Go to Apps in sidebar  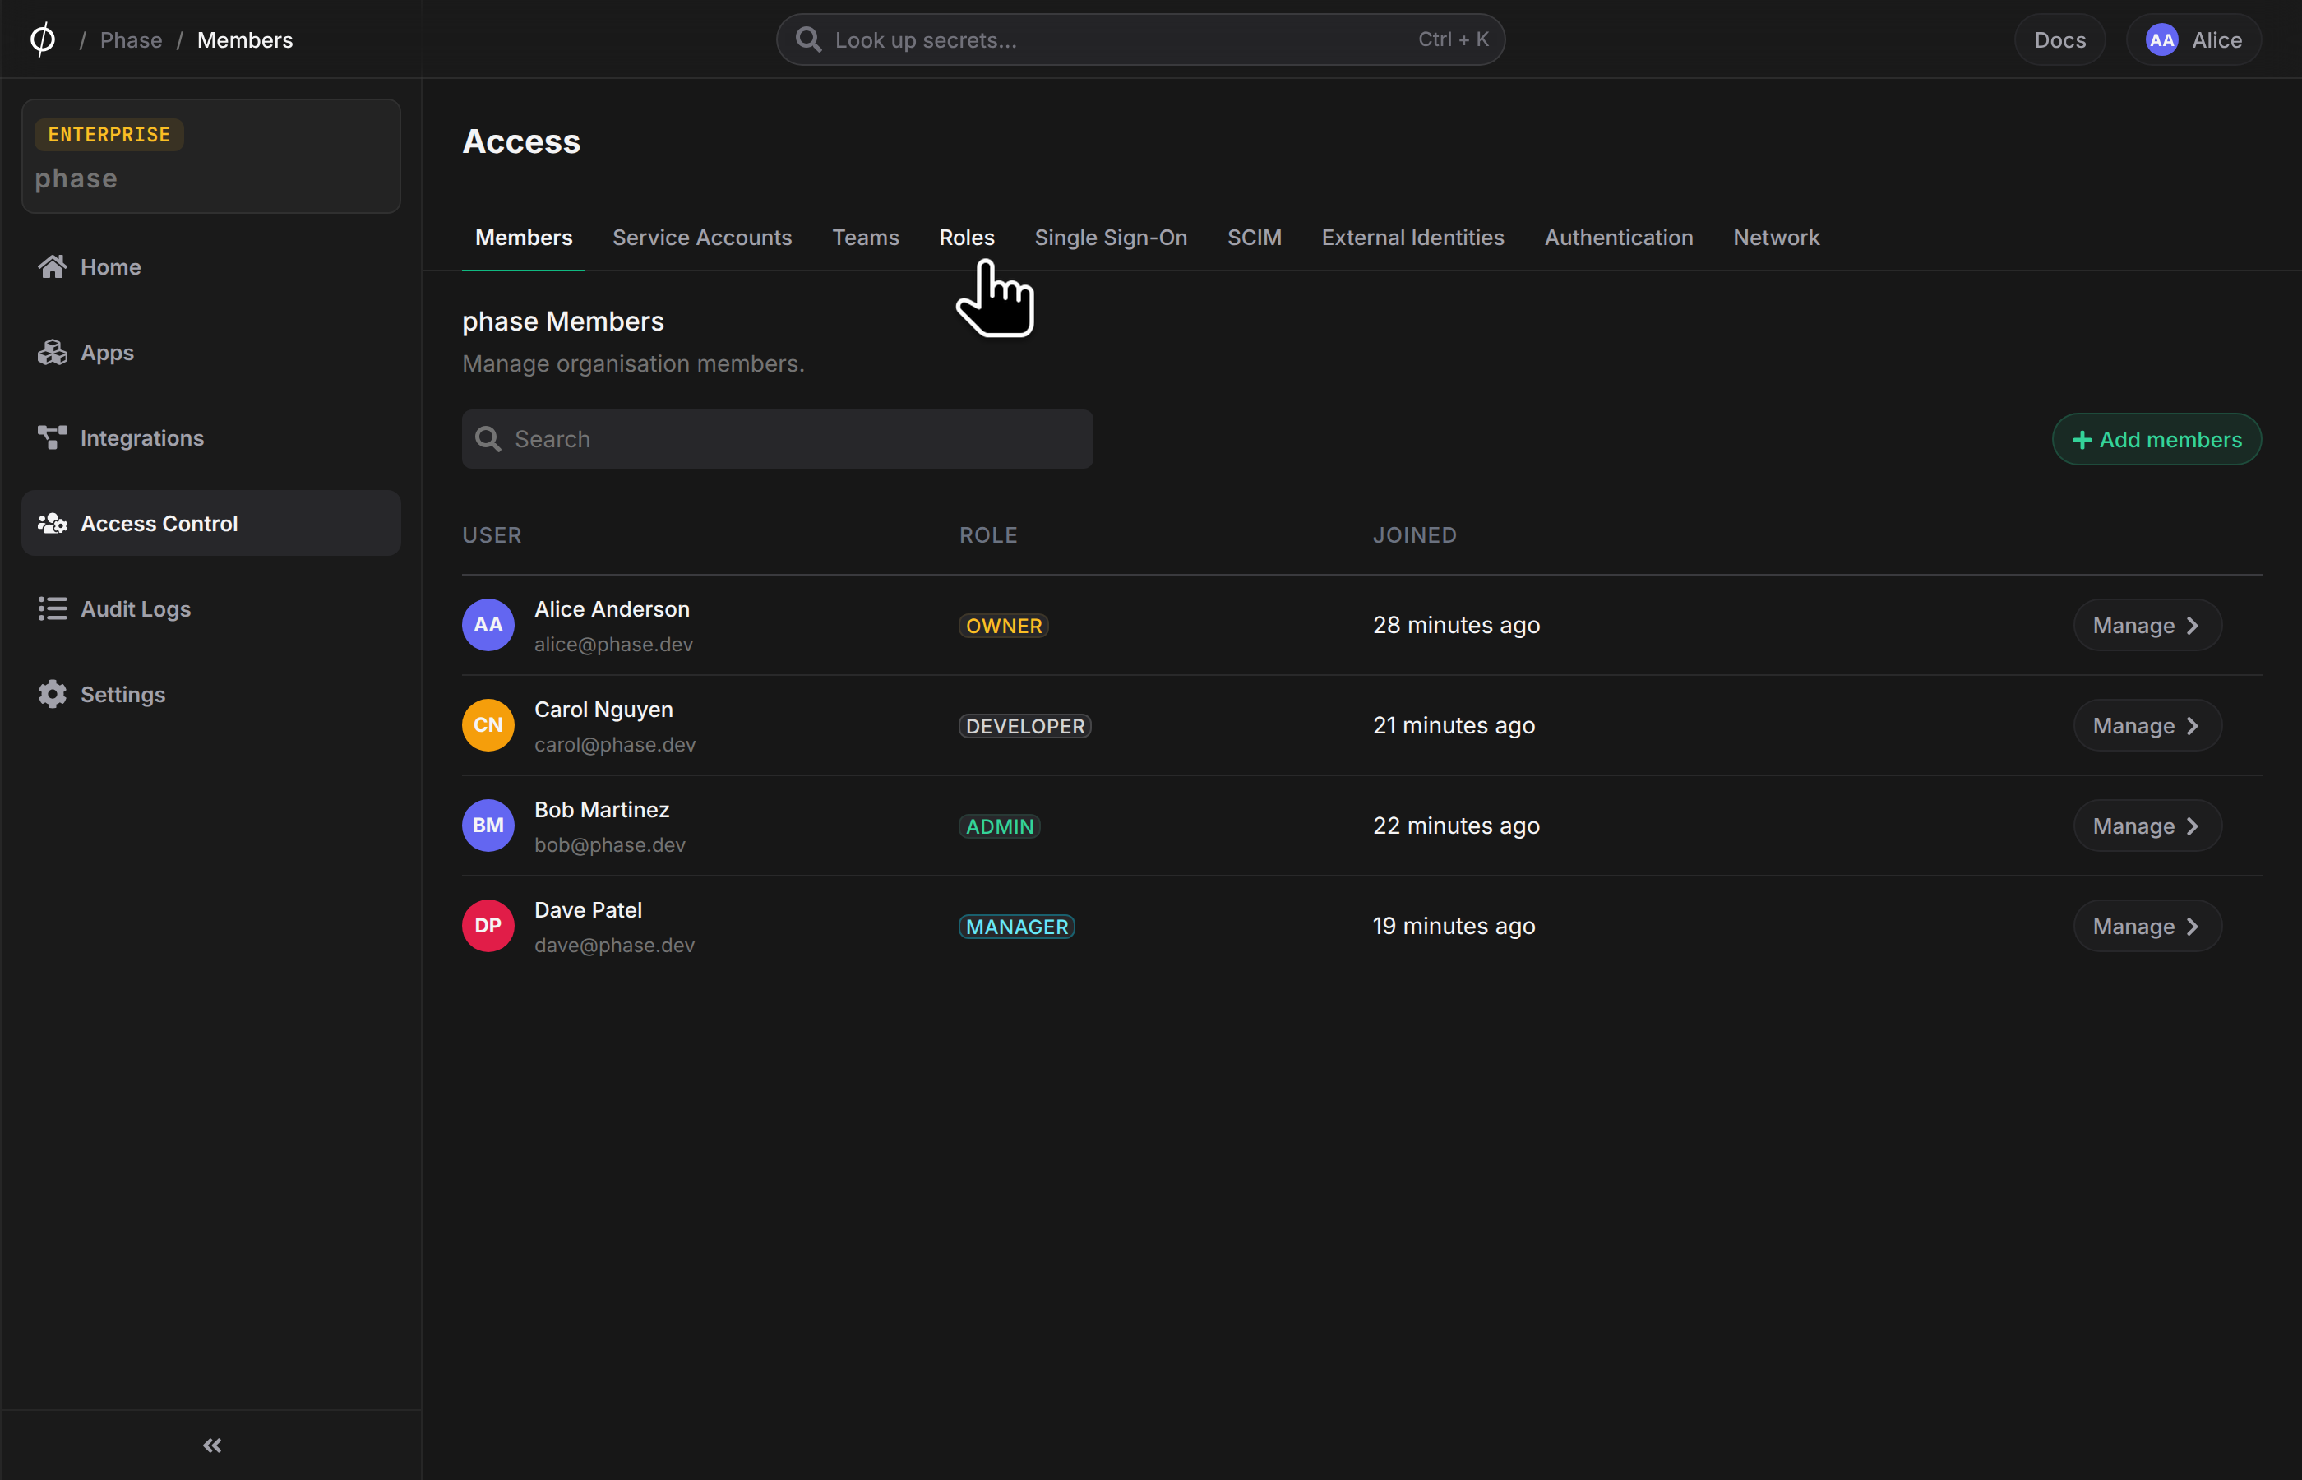(210, 353)
